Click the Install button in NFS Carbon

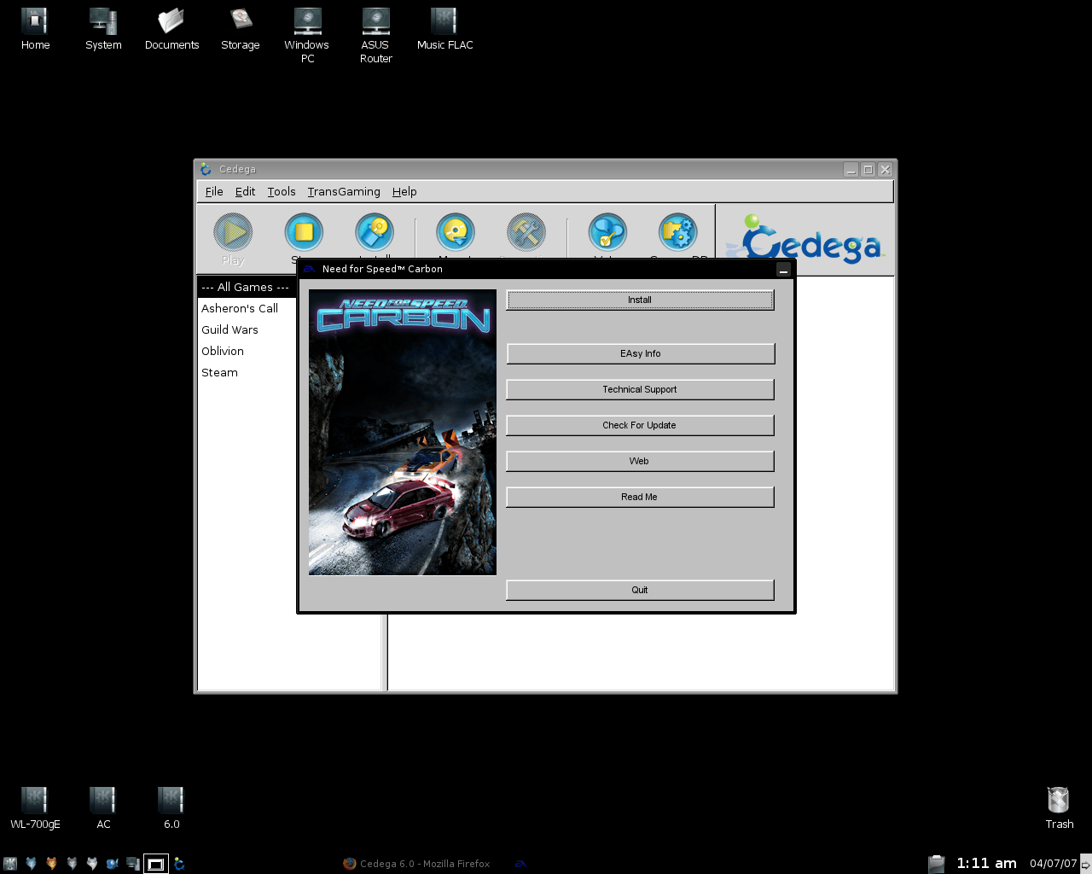pyautogui.click(x=640, y=300)
